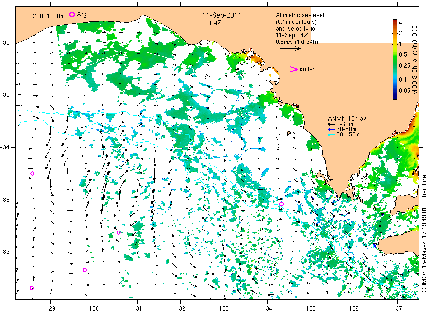430x315 pixels.
Task: Click the longitude axis label '134'
Action: (267, 309)
